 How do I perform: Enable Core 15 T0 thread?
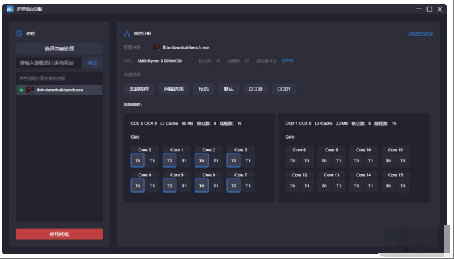388,186
